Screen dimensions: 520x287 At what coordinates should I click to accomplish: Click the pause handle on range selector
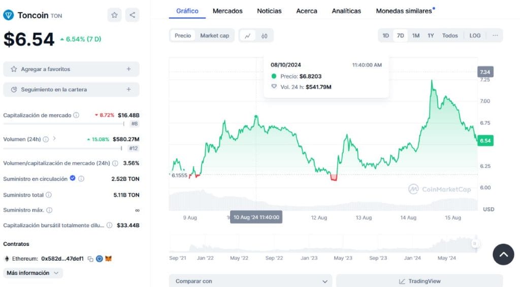(475, 243)
